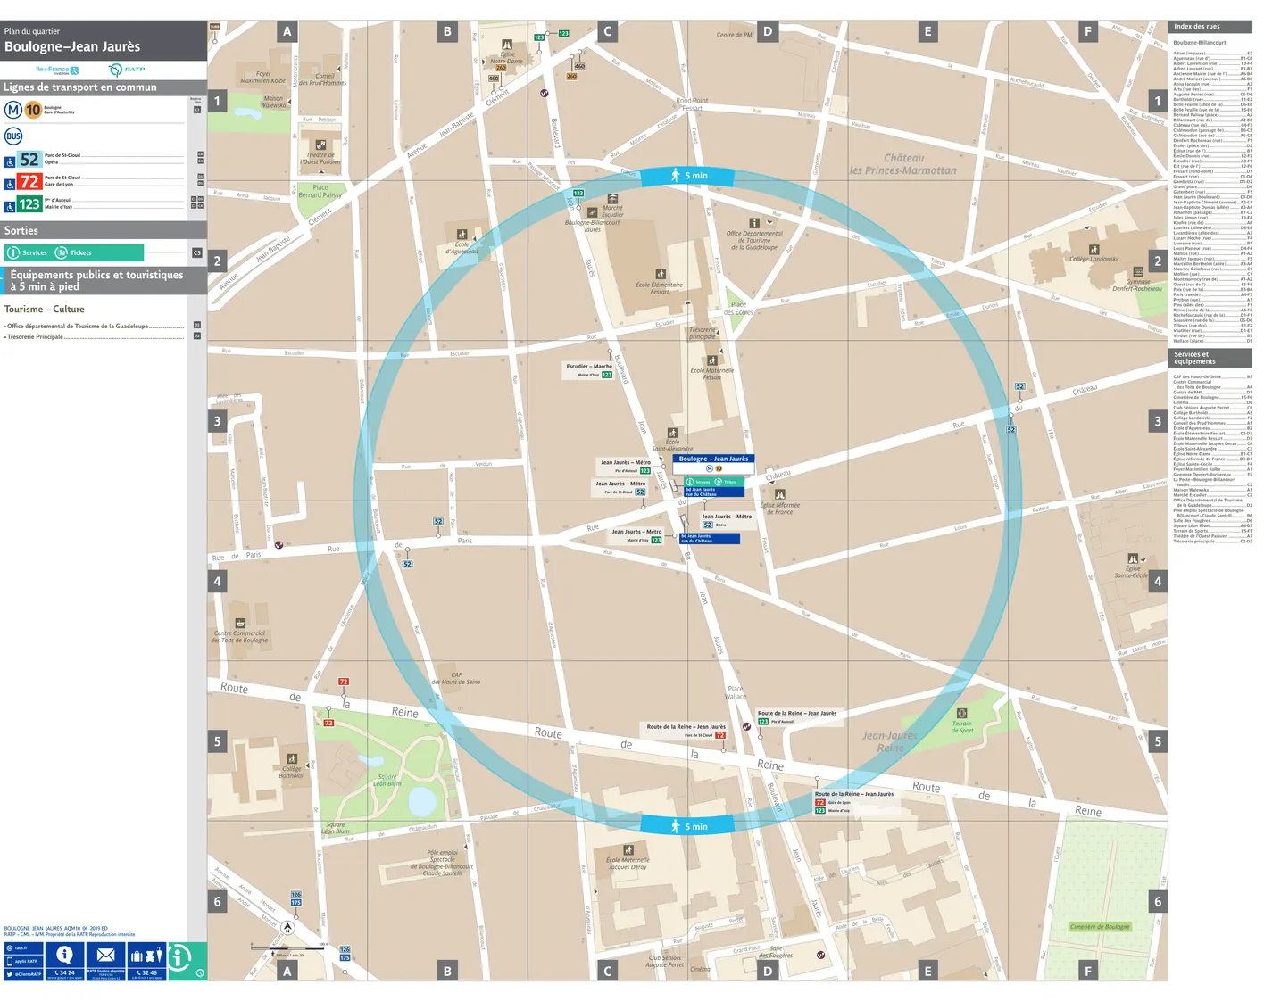Click the École Maternelle Jacques Deray icon

coord(628,850)
